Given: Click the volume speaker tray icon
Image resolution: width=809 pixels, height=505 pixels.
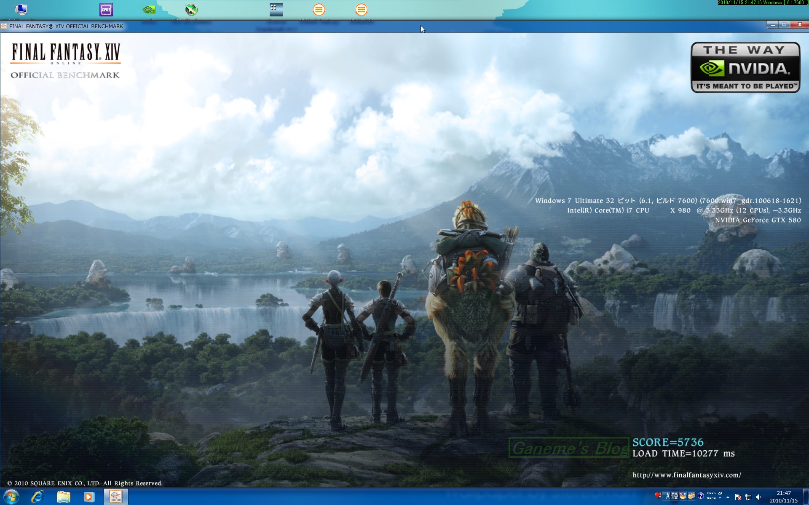Looking at the screenshot, I should click(x=759, y=497).
